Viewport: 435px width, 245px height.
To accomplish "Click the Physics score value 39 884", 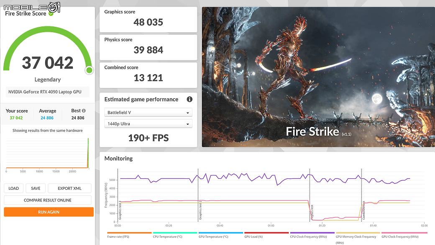I will (x=148, y=50).
